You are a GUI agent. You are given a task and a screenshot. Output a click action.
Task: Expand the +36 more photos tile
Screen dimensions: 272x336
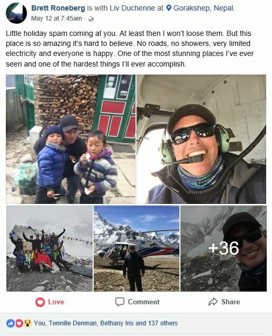pos(223,249)
